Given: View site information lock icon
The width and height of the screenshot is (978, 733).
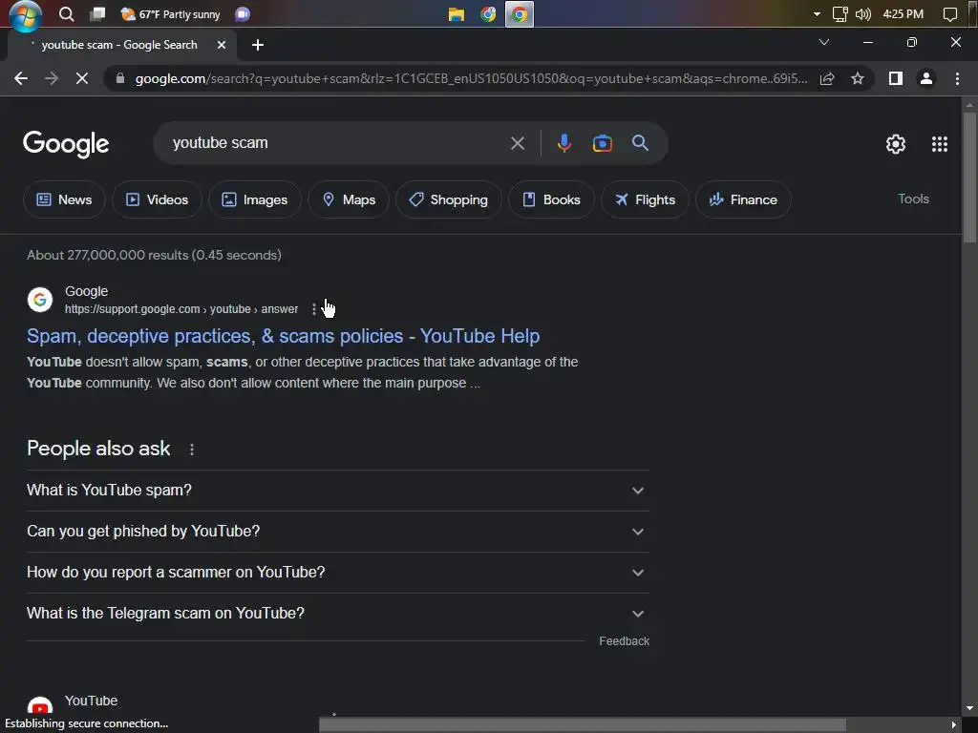Looking at the screenshot, I should [120, 78].
